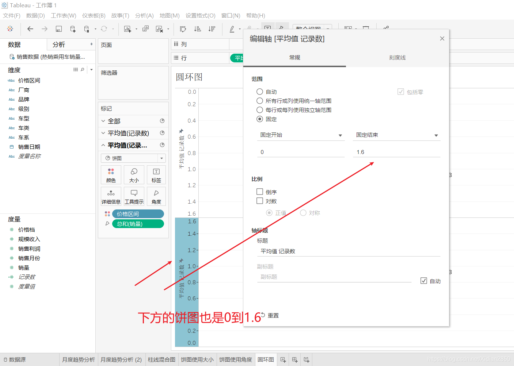Save workbook using the floppy disk icon
The height and width of the screenshot is (366, 514).
58,29
